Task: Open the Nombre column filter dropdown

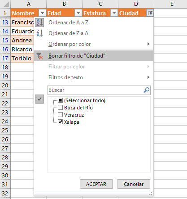Action: tap(43, 13)
